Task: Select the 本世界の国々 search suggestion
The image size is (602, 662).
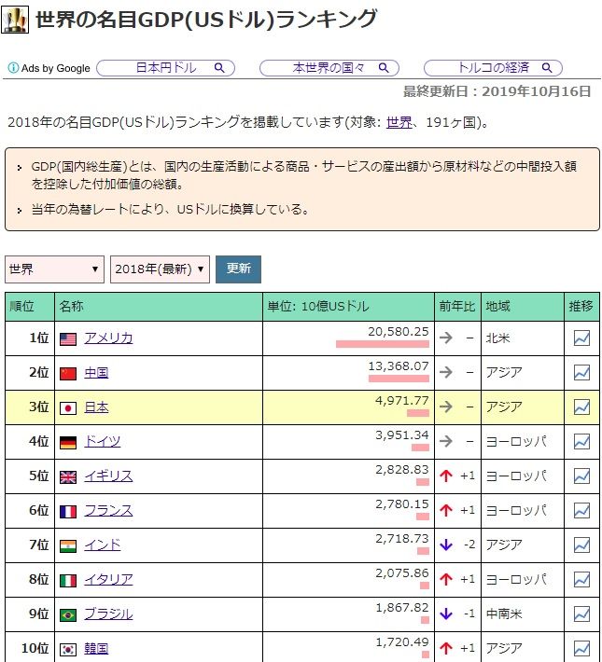Action: (329, 68)
